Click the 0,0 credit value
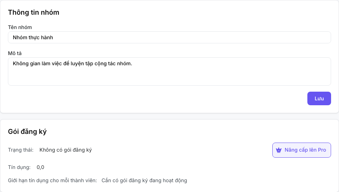 [x=40, y=167]
